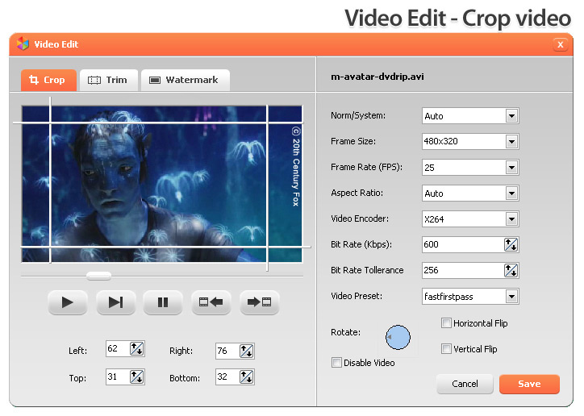This screenshot has width=584, height=416.
Task: Click the Bottom crop value spinner arrows
Action: click(246, 377)
